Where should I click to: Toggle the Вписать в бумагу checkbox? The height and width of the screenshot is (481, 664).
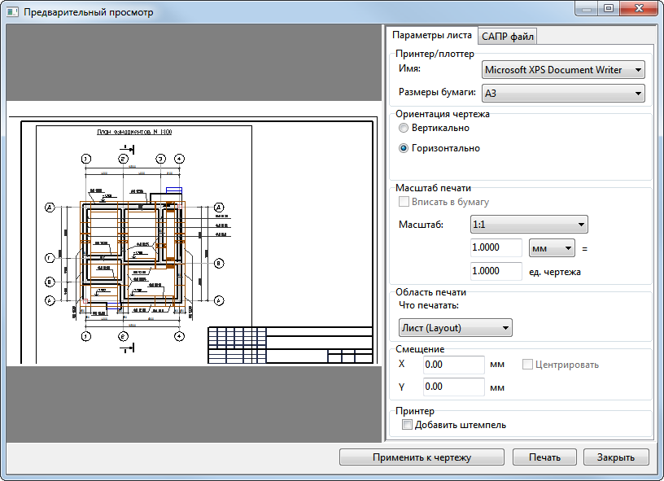tap(404, 202)
